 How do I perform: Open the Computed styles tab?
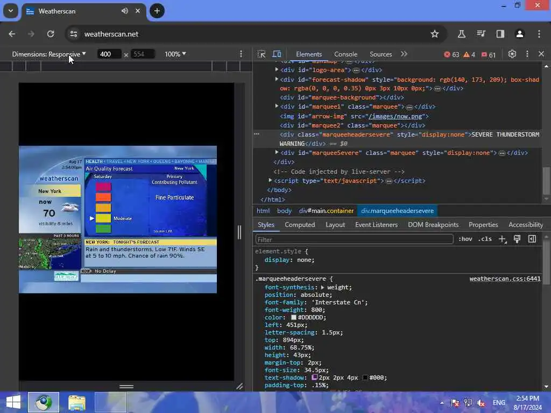pyautogui.click(x=300, y=225)
